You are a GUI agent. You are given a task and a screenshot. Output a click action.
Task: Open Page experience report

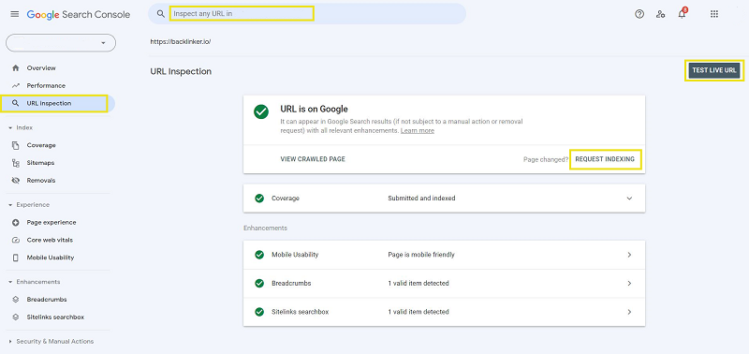(51, 223)
